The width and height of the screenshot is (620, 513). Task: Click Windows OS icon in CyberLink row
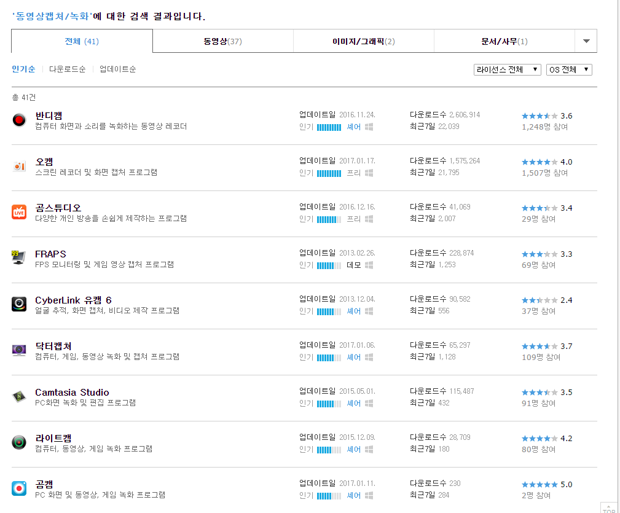369,311
